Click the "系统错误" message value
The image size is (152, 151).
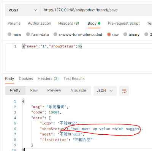tap(57, 107)
